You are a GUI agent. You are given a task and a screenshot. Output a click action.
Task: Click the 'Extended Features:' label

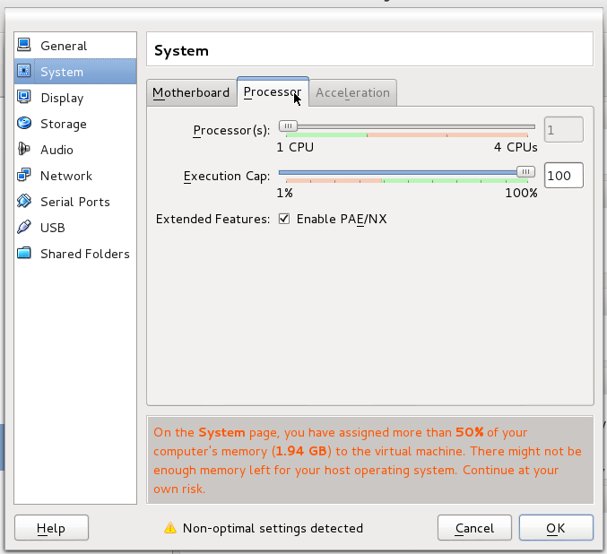[x=212, y=219]
